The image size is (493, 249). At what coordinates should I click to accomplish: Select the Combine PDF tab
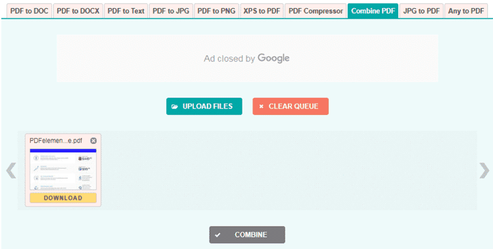point(373,11)
